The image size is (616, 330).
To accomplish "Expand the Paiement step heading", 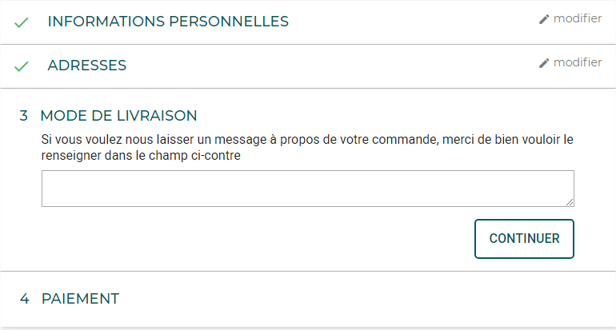I will (x=80, y=299).
